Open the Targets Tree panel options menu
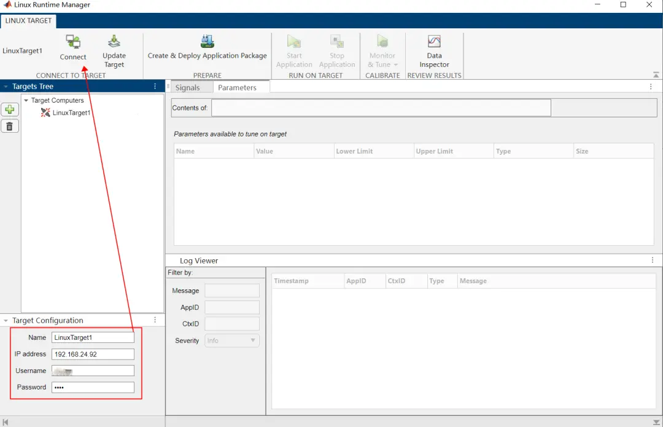 coord(155,87)
